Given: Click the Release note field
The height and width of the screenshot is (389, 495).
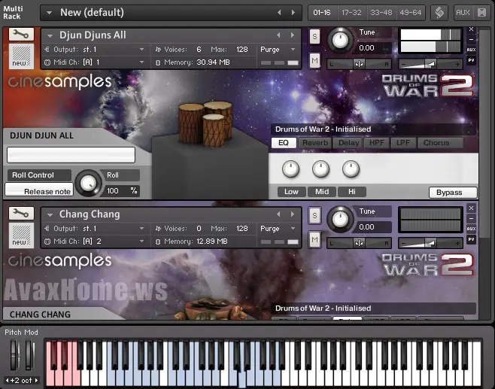Looking at the screenshot, I should tap(39, 190).
